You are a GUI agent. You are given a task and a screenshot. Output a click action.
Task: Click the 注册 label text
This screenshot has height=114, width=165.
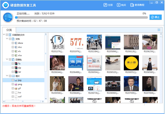110,5
